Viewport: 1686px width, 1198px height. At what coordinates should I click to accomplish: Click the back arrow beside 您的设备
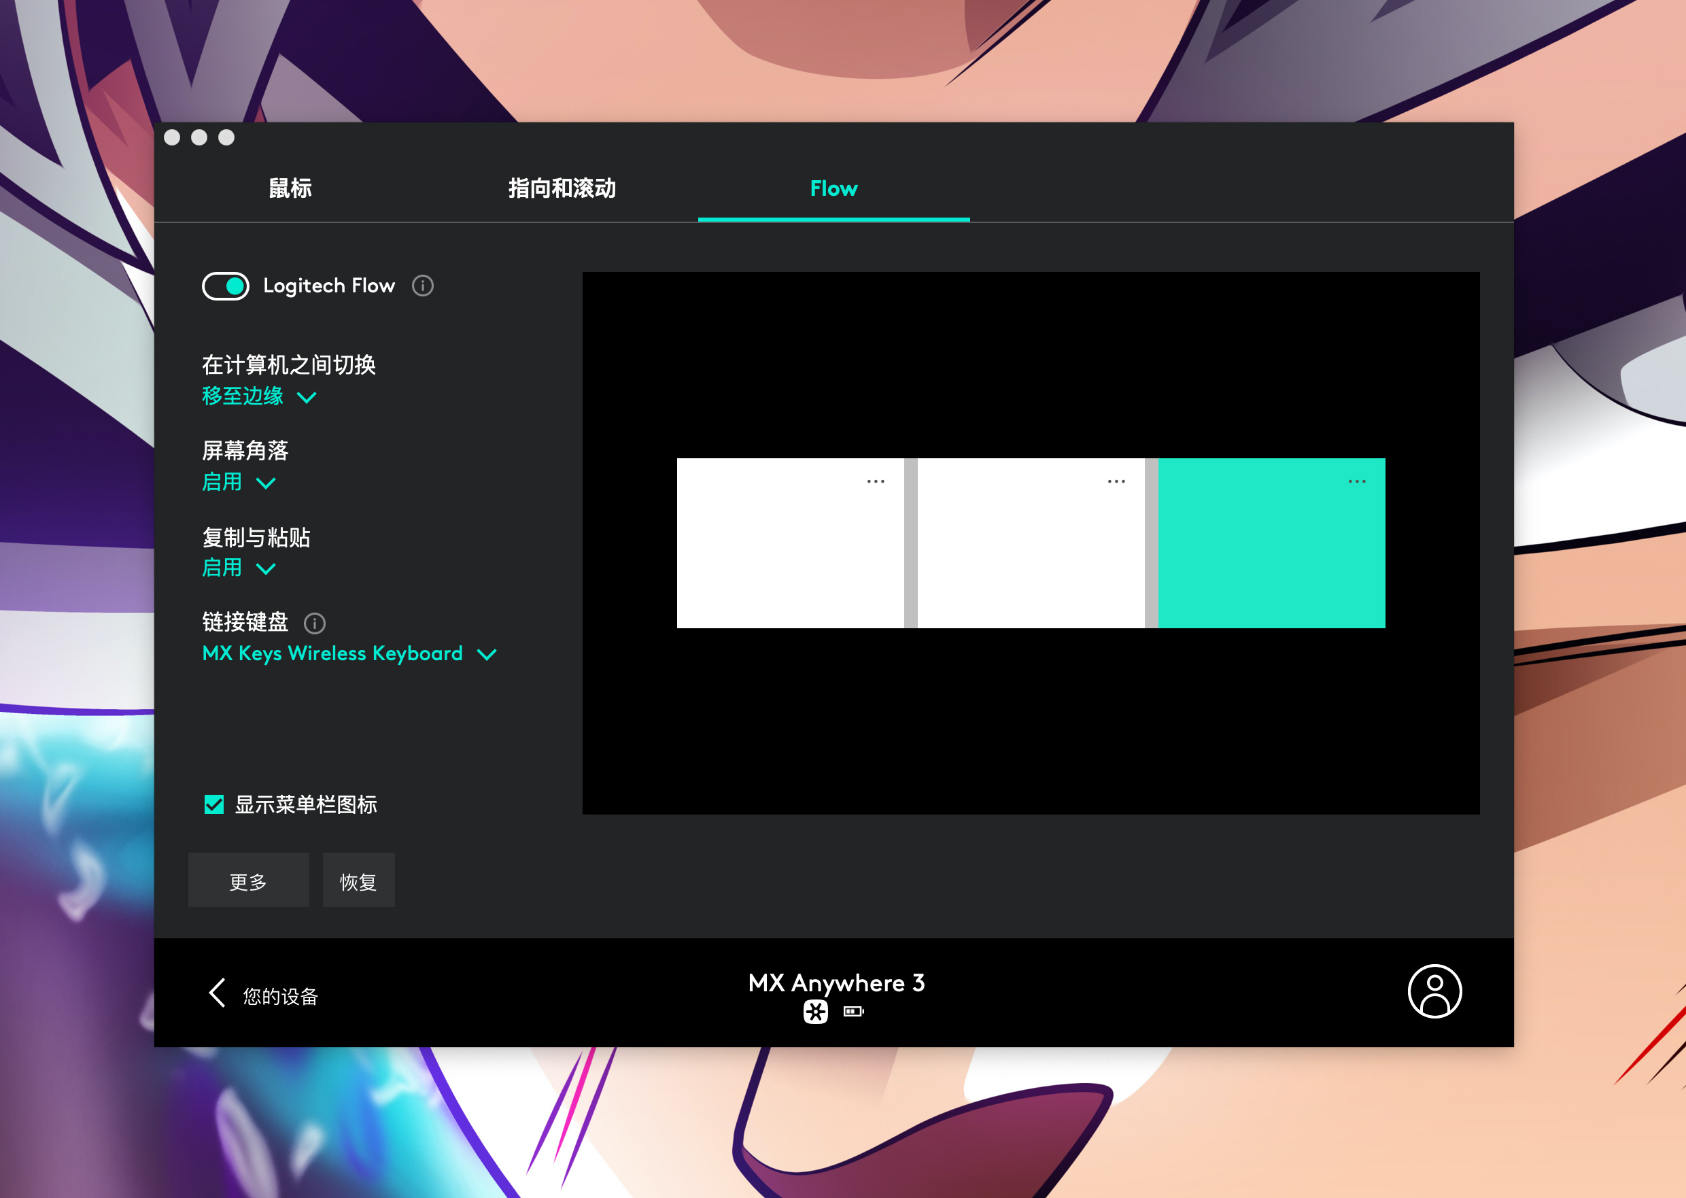point(217,993)
